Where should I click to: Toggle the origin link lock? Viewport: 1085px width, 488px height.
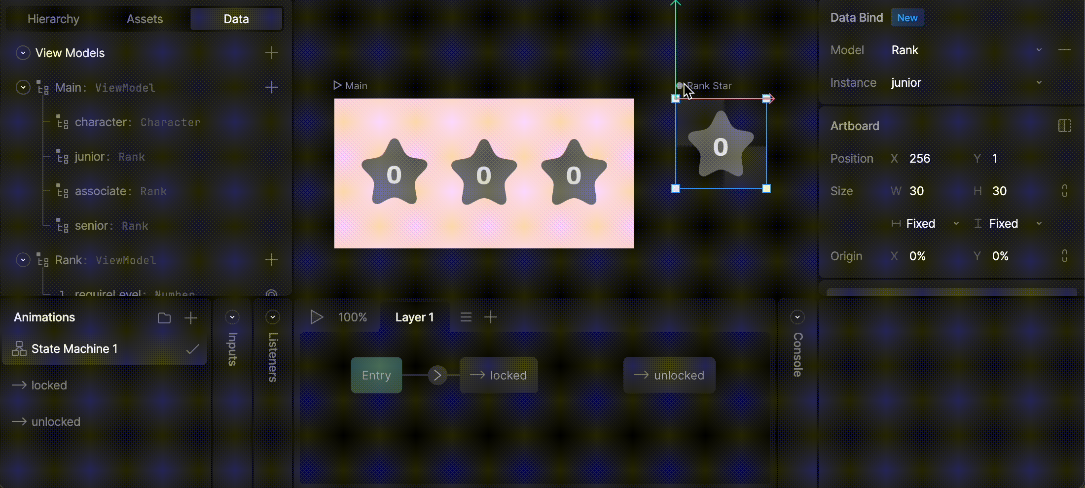click(1065, 256)
